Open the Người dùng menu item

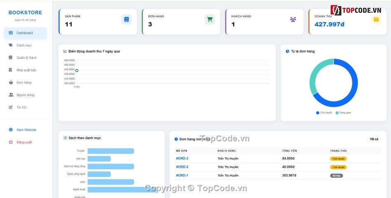point(25,95)
